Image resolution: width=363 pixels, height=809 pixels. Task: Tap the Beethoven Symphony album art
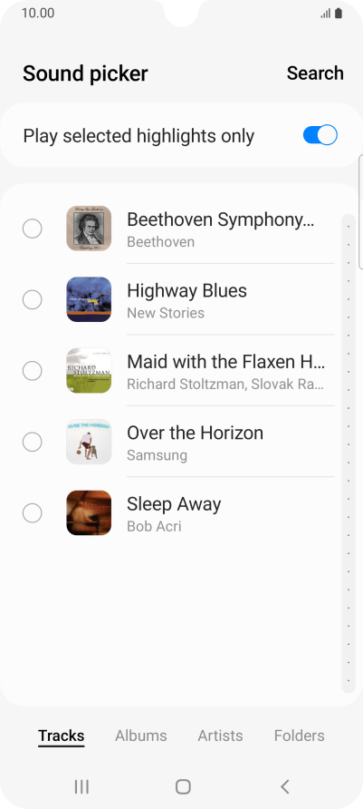89,229
